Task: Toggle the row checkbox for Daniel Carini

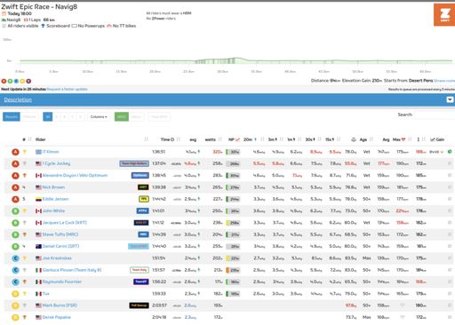Action: [450, 246]
